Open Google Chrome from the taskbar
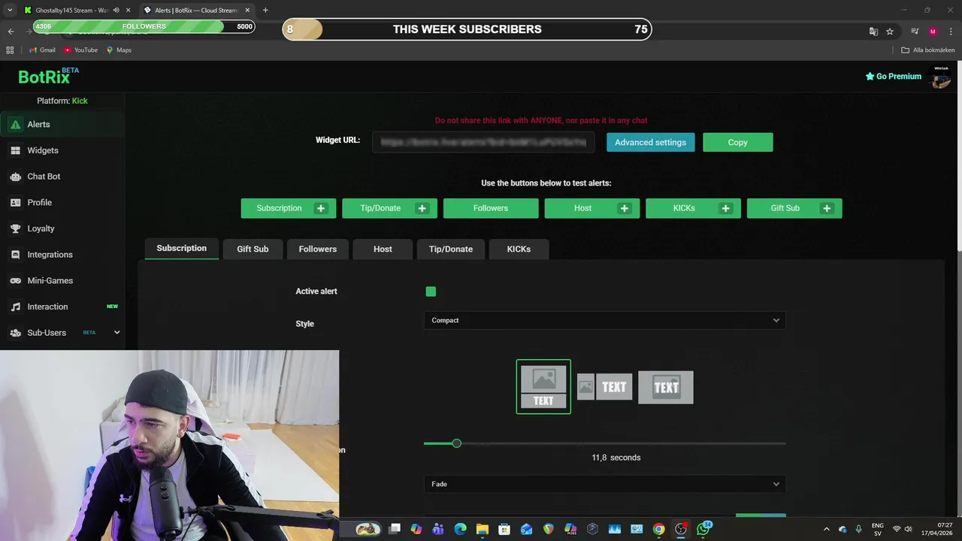The height and width of the screenshot is (541, 962). (658, 529)
